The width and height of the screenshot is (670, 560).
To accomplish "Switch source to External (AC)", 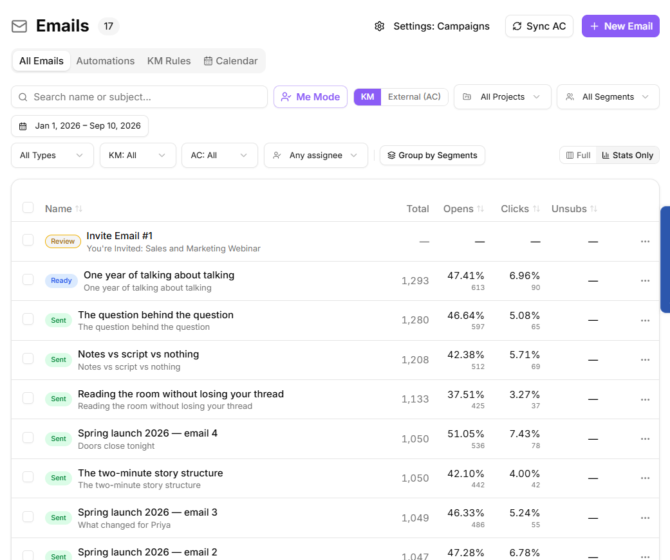I will [x=414, y=97].
